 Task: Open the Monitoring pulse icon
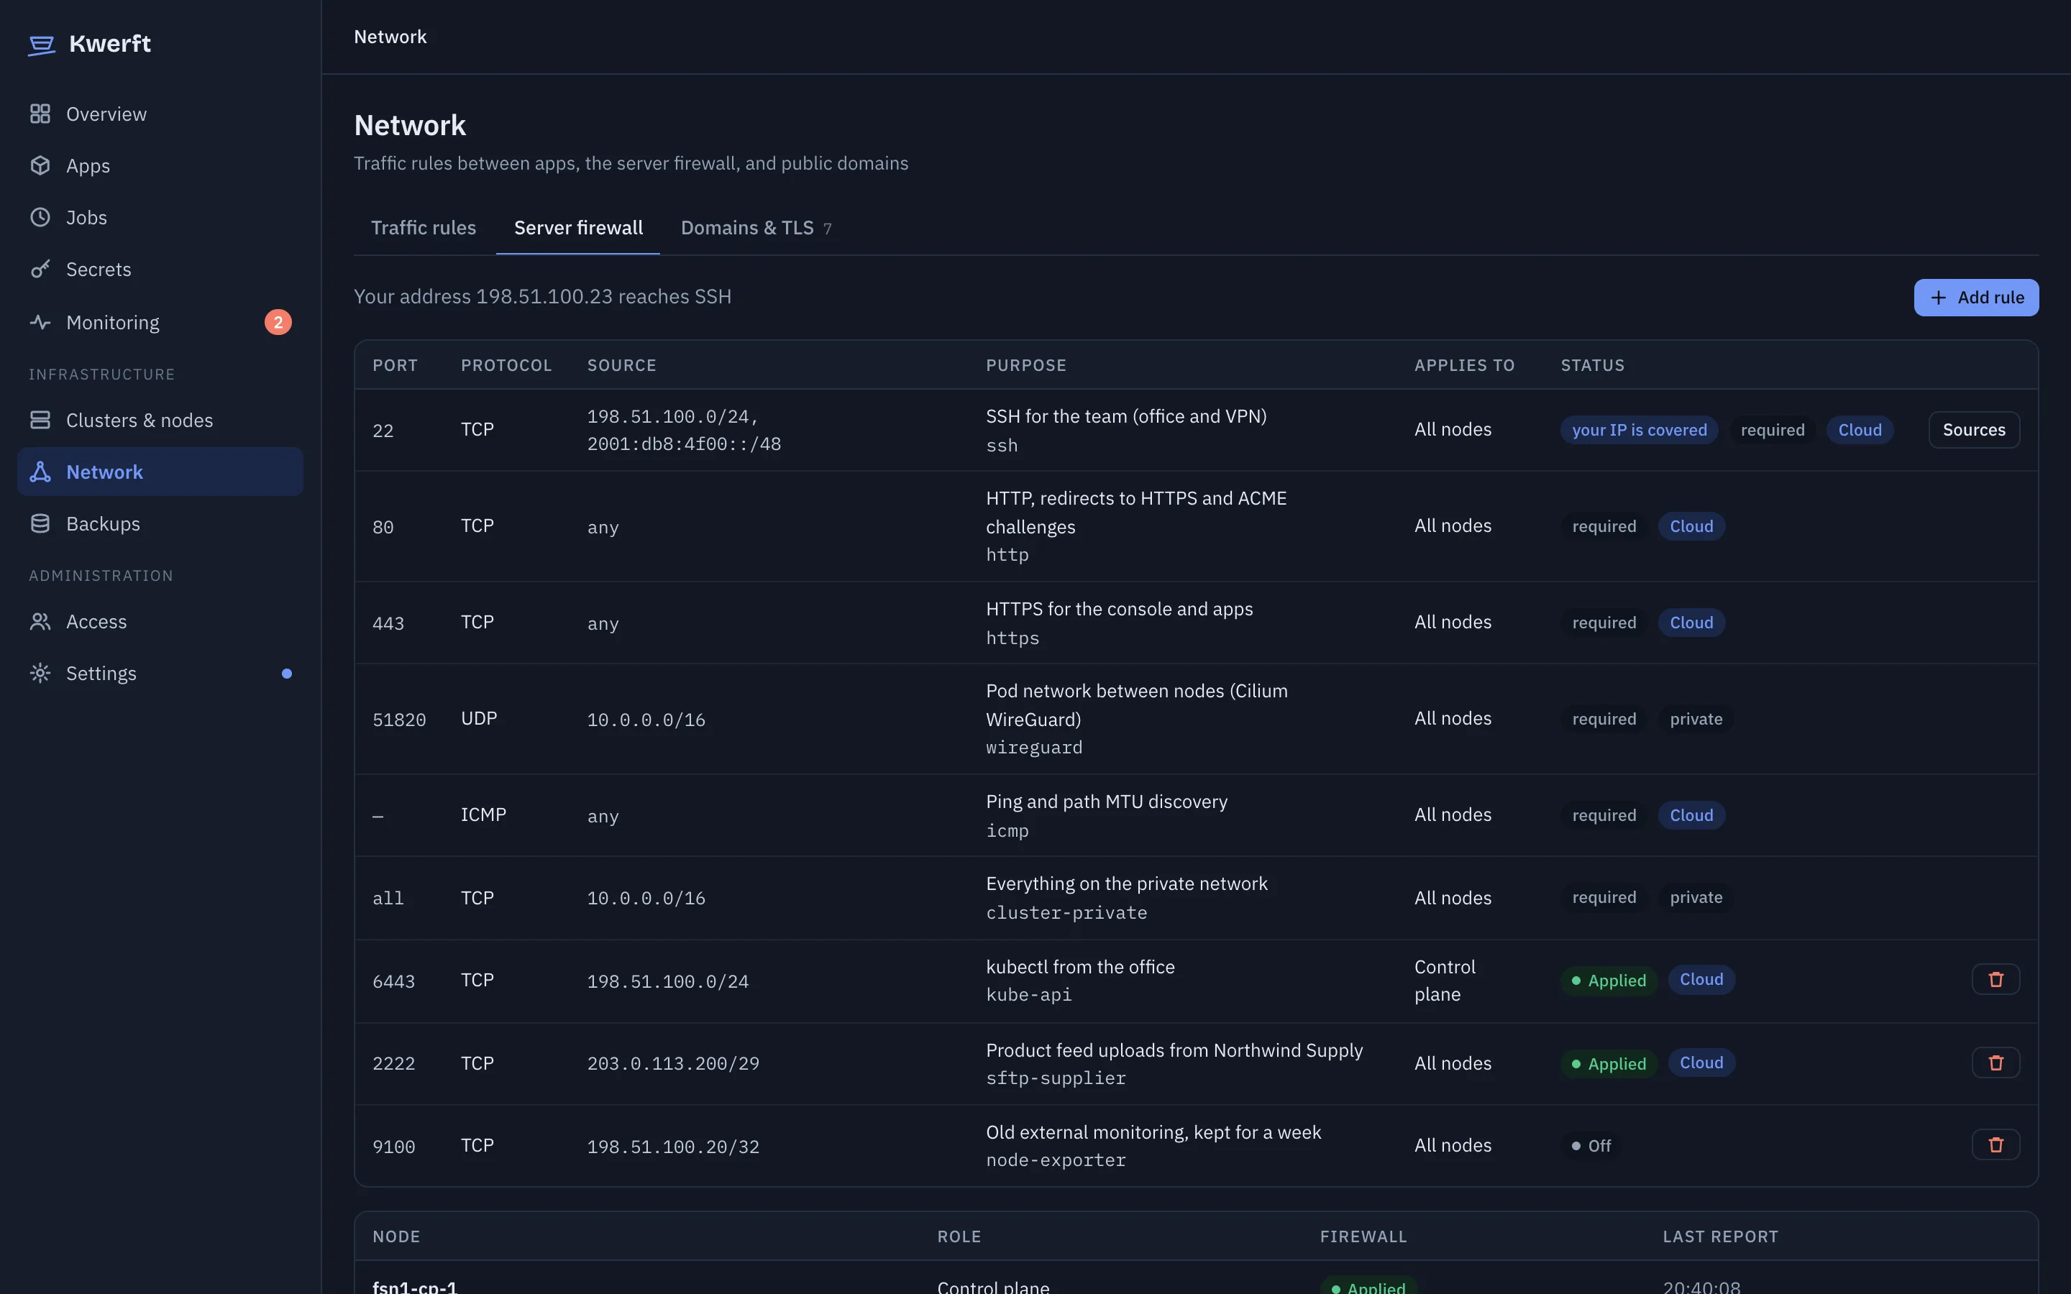[x=40, y=323]
